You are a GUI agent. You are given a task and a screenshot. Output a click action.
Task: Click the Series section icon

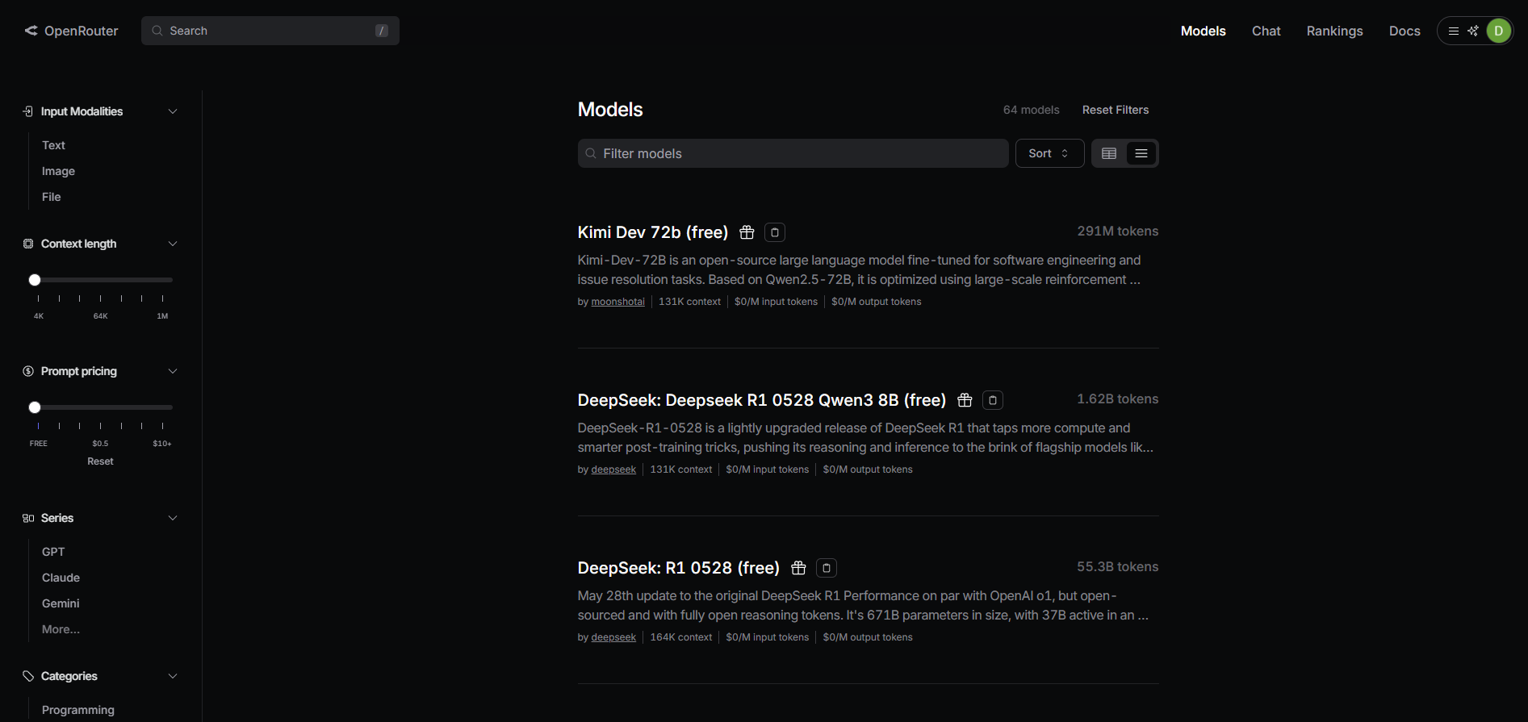pyautogui.click(x=28, y=518)
